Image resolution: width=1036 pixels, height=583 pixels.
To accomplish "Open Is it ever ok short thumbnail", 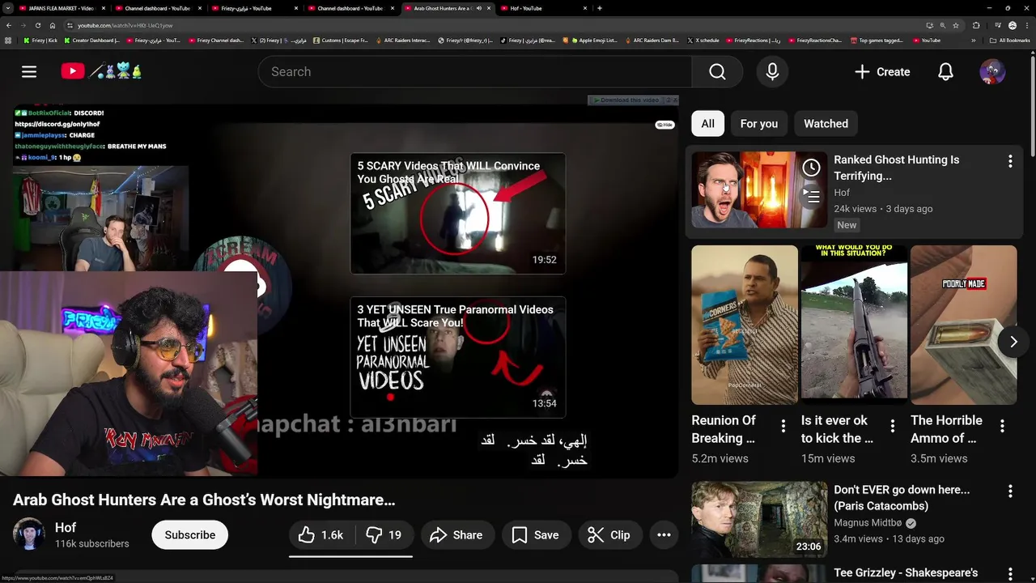I will 854,325.
